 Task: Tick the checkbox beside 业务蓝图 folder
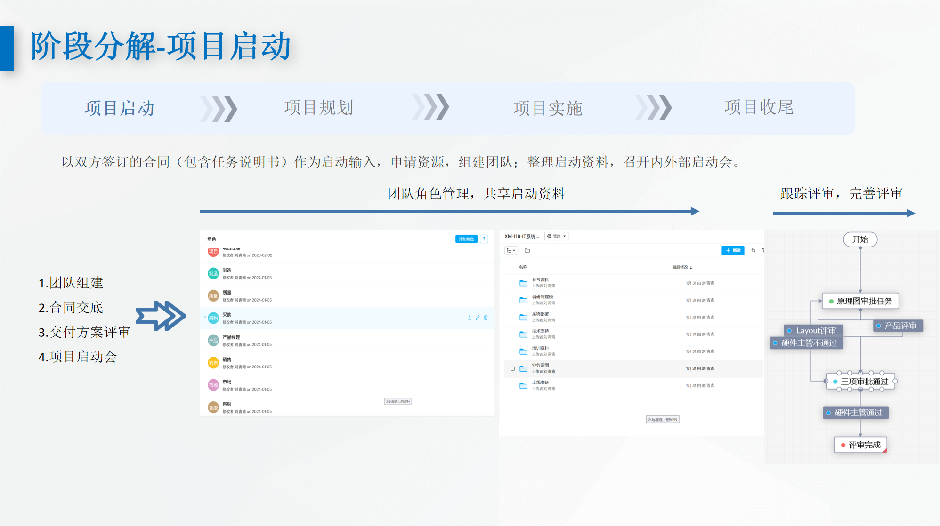513,369
